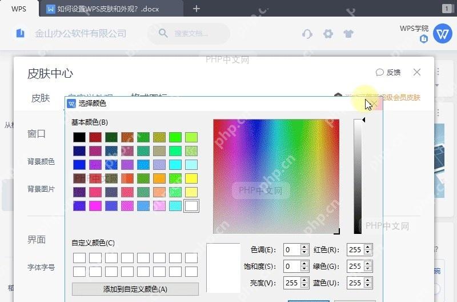Click the 背景图片 label
457x302 pixels.
point(41,189)
